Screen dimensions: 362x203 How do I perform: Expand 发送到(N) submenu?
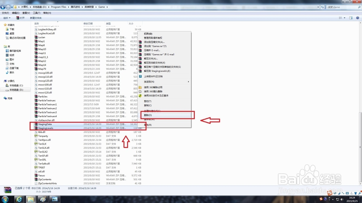pos(164,82)
